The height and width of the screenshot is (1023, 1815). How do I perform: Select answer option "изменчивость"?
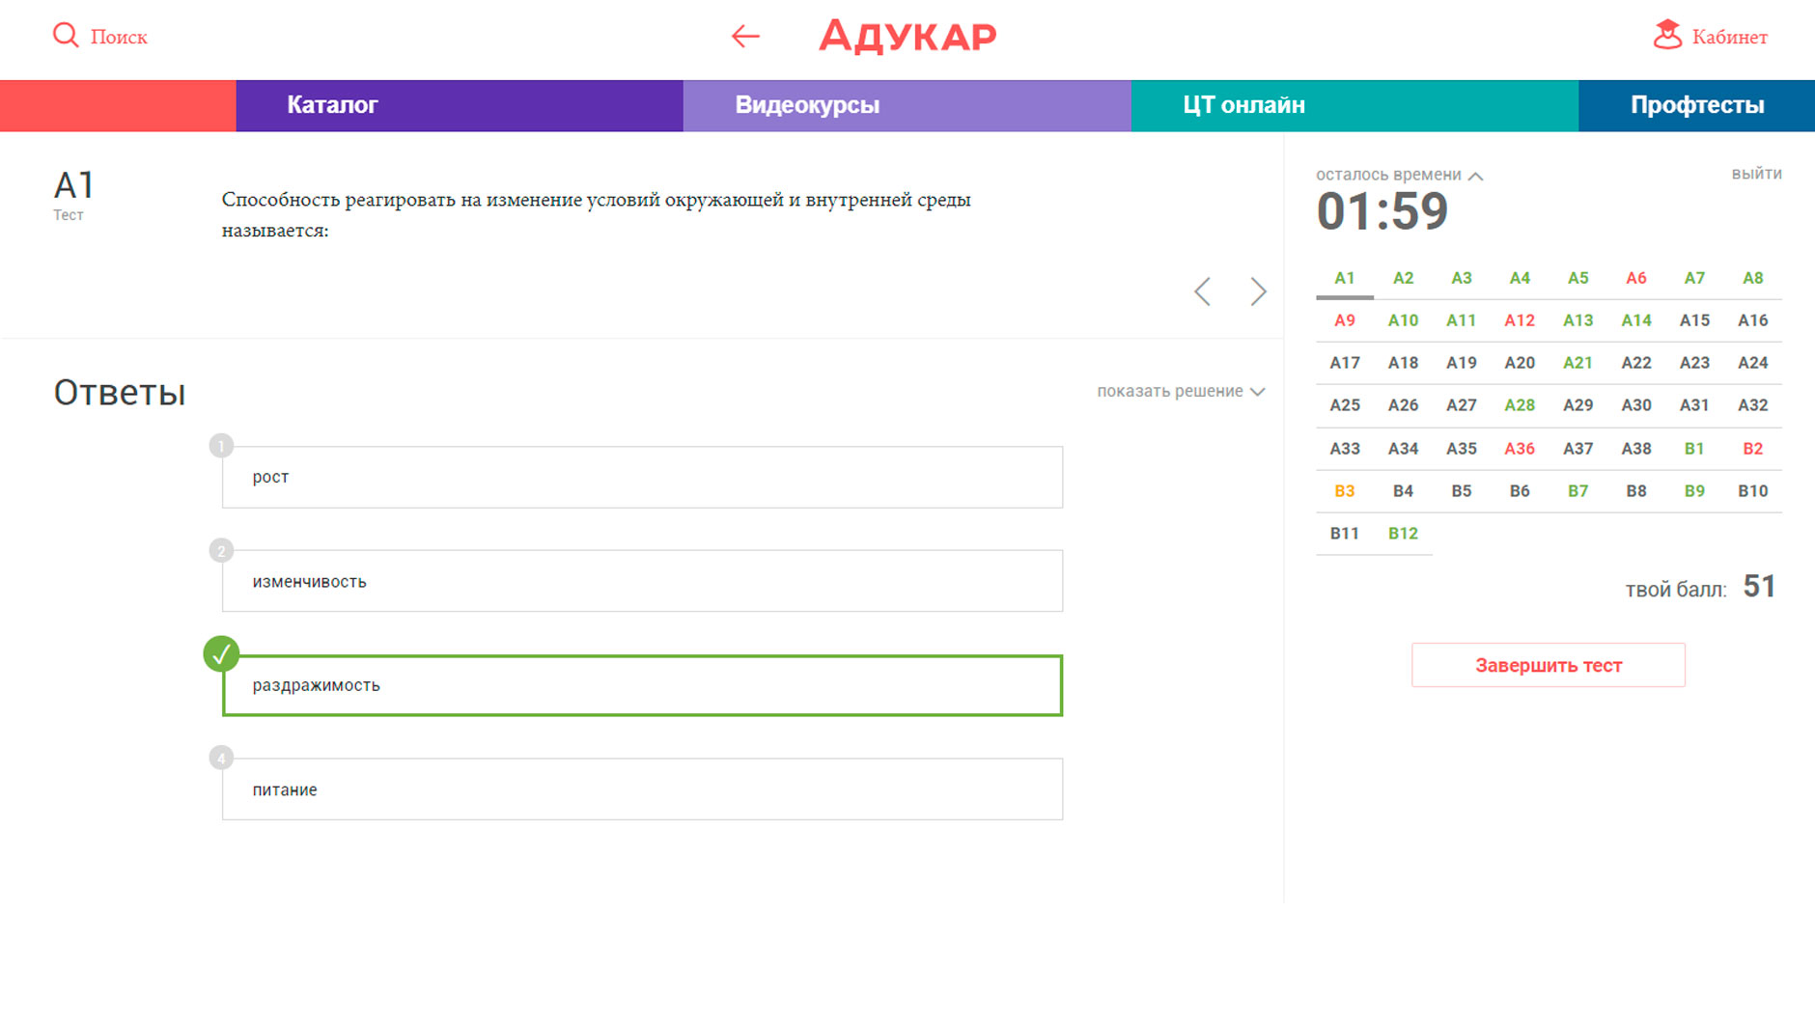tap(642, 581)
